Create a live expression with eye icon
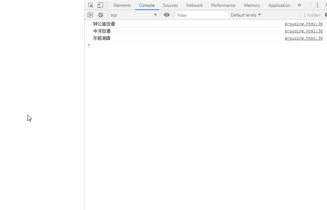The image size is (327, 210). pos(167,15)
